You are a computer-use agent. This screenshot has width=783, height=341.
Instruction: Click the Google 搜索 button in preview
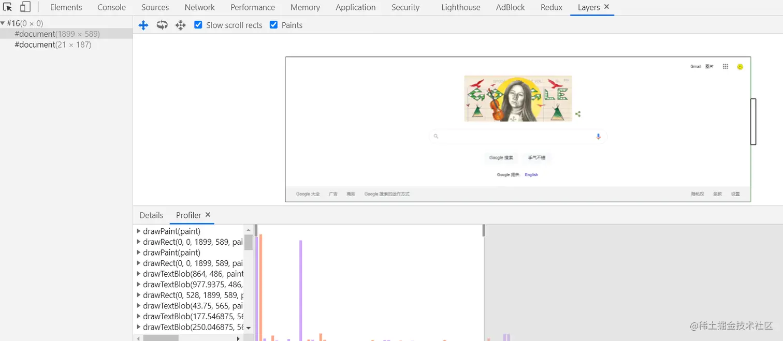(x=501, y=158)
